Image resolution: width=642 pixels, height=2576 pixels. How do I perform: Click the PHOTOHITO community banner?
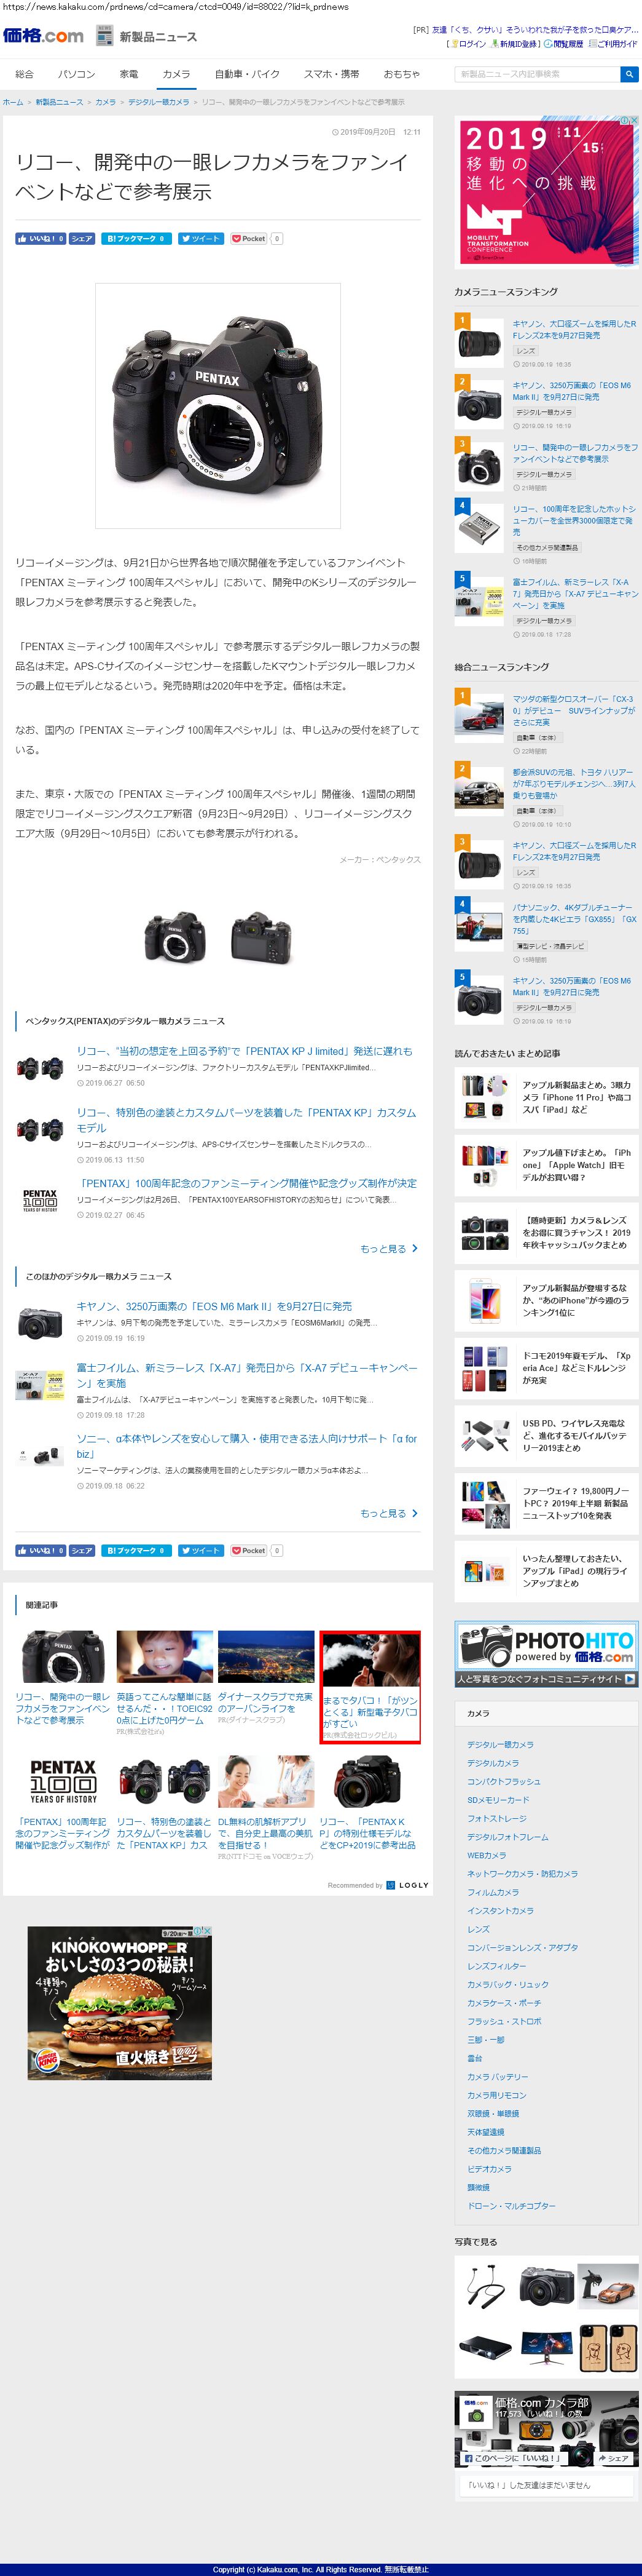click(546, 1654)
